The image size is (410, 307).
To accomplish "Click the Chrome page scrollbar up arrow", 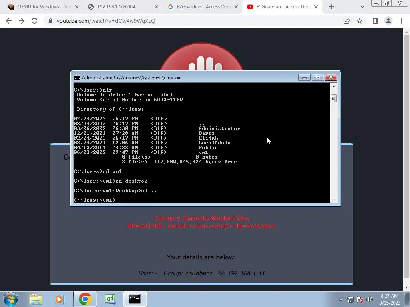I will click(x=406, y=32).
